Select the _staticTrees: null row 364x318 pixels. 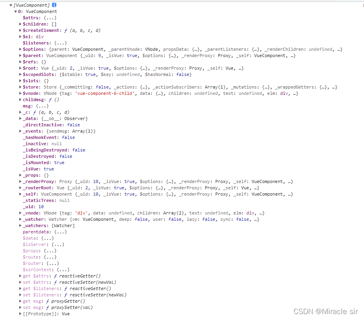(46, 200)
